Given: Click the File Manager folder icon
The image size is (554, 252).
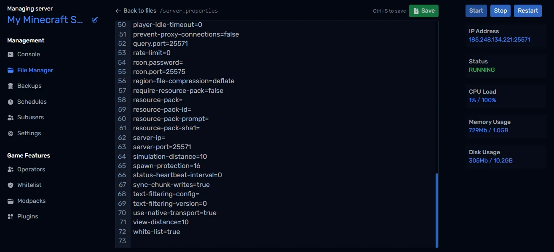Looking at the screenshot, I should pyautogui.click(x=11, y=70).
